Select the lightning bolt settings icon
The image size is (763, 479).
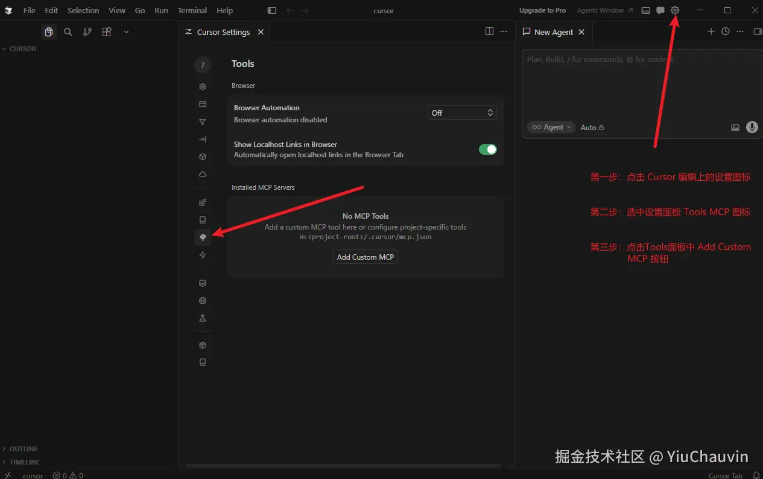click(203, 255)
